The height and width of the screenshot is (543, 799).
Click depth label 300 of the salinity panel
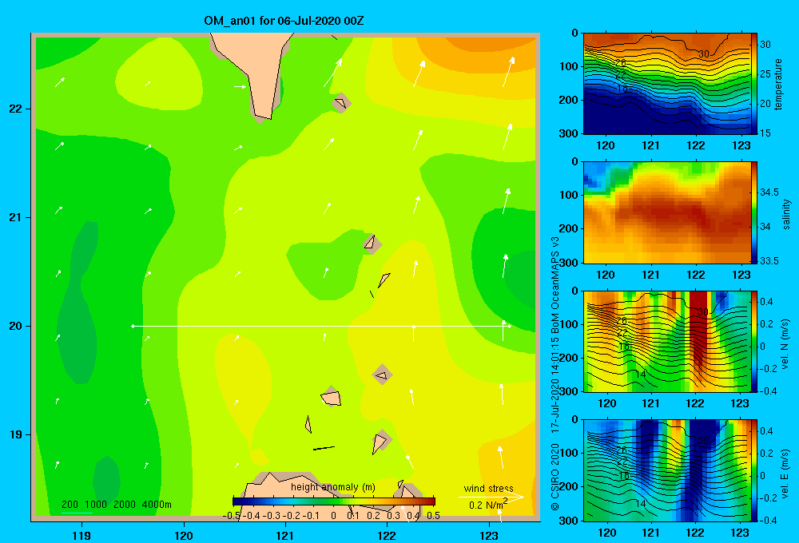[x=569, y=263]
